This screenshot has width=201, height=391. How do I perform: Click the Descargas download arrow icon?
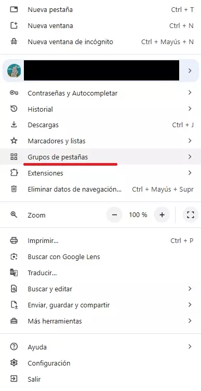14,125
